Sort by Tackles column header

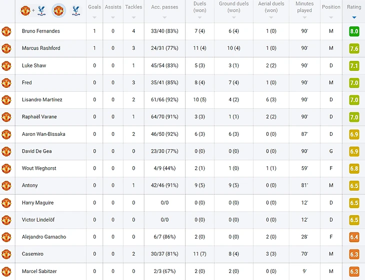click(133, 7)
